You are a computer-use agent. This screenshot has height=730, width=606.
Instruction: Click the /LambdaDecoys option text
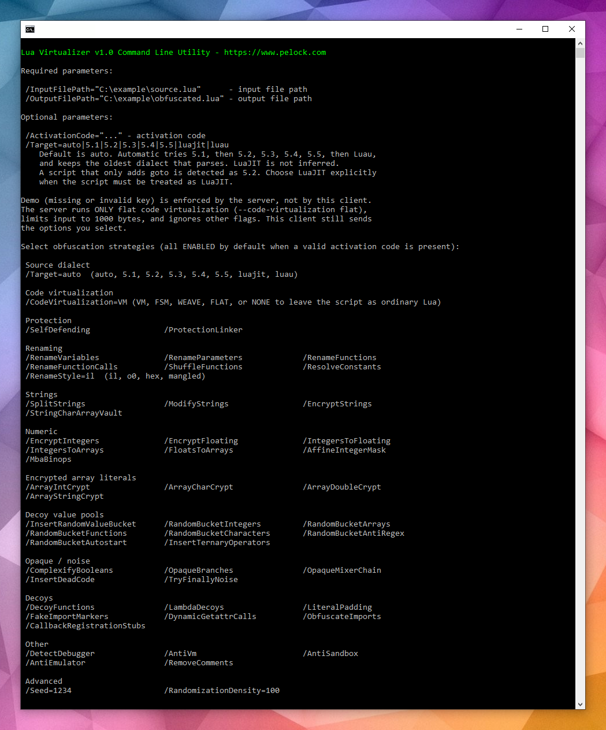point(194,607)
